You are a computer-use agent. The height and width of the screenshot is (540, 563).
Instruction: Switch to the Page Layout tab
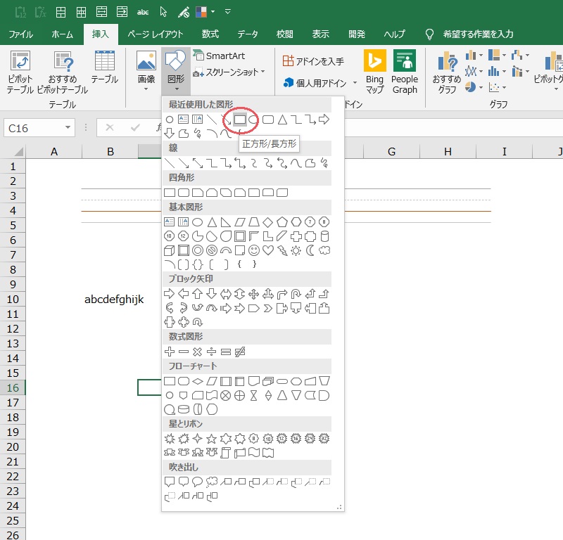point(156,34)
